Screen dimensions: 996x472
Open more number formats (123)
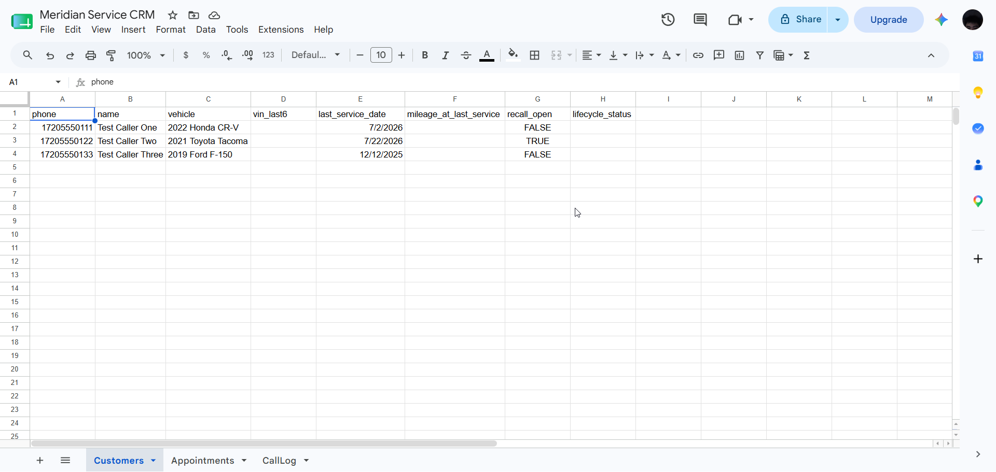(x=268, y=55)
